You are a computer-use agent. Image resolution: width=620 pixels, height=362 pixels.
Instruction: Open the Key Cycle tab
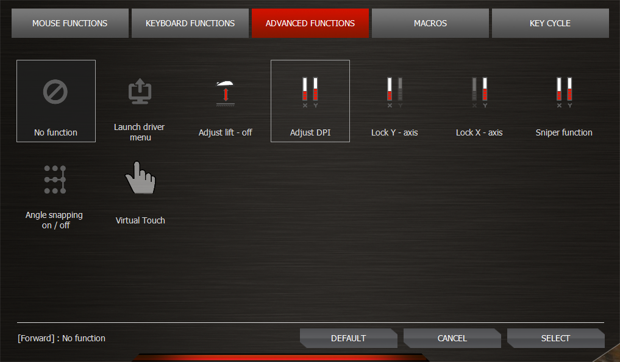[550, 23]
